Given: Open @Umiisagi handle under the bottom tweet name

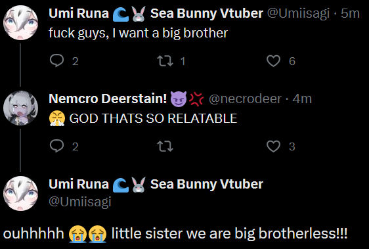Looking at the screenshot, I should click(x=80, y=202).
